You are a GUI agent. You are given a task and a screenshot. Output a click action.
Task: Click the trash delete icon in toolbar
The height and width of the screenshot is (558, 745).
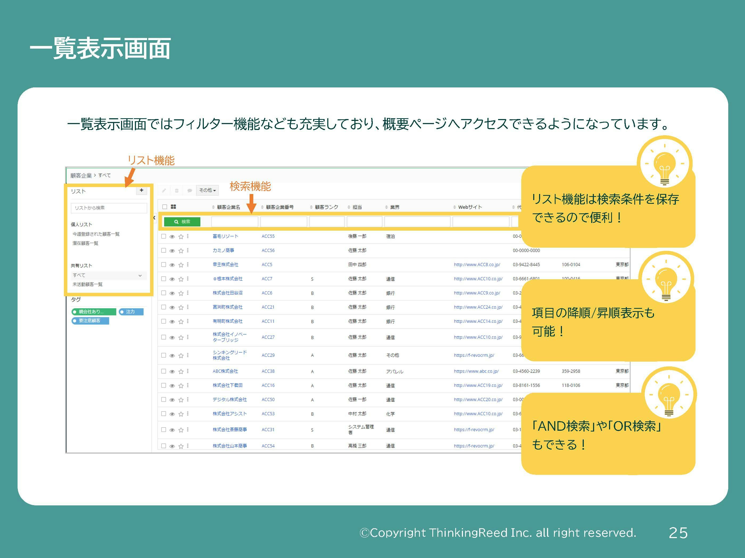click(x=176, y=190)
